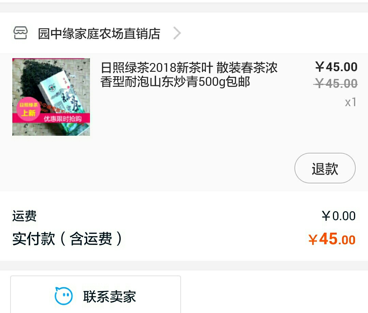Tap the second line of product title
Image resolution: width=368 pixels, height=313 pixels.
click(175, 82)
